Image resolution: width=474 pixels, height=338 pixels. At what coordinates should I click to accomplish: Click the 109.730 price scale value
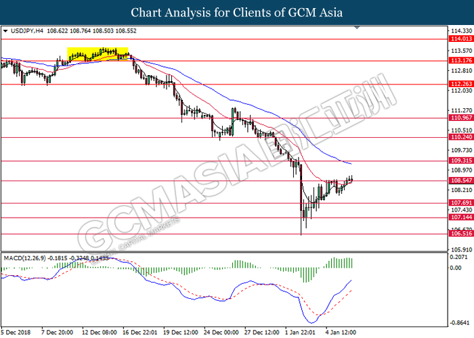click(461, 150)
